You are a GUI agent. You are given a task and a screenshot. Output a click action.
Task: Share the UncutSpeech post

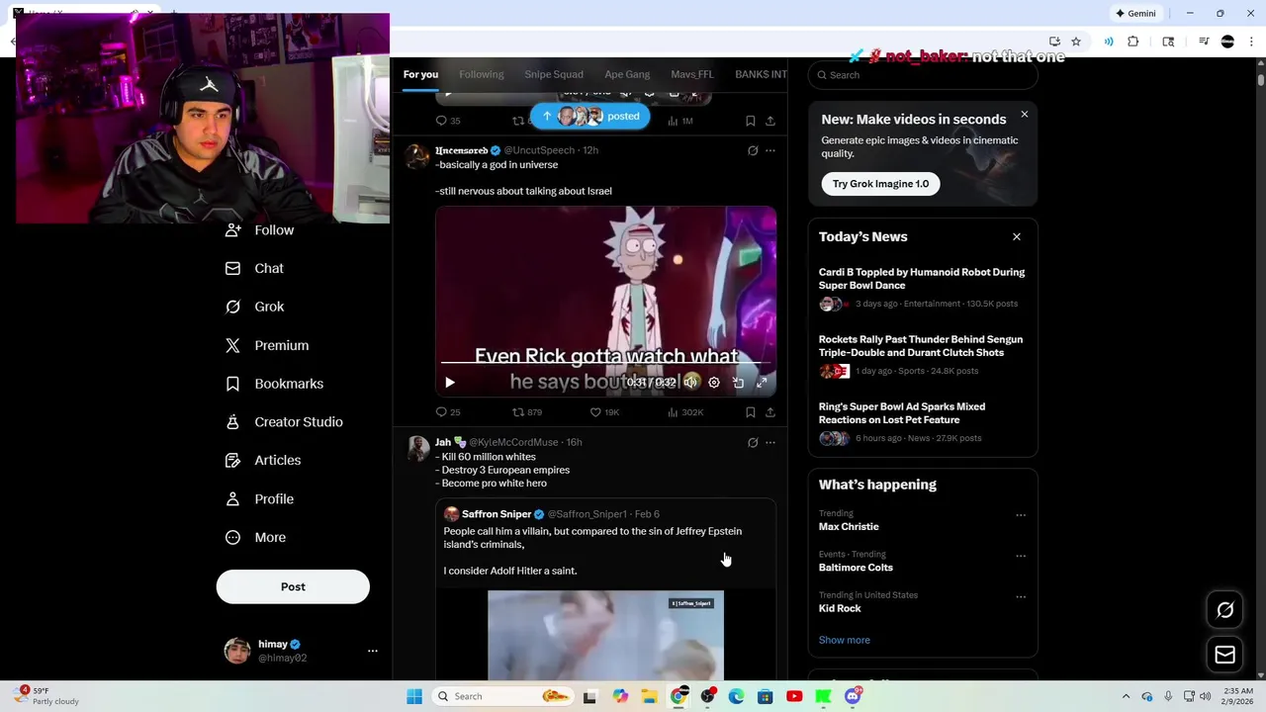770,412
